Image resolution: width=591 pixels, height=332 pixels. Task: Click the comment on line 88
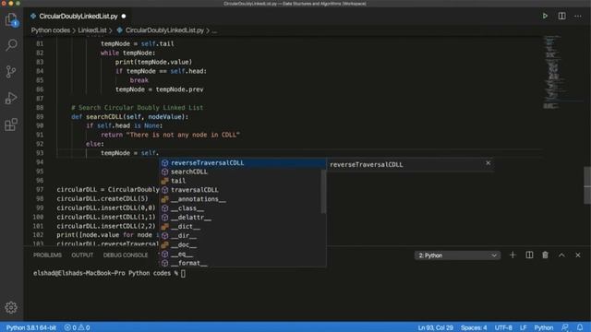point(138,108)
